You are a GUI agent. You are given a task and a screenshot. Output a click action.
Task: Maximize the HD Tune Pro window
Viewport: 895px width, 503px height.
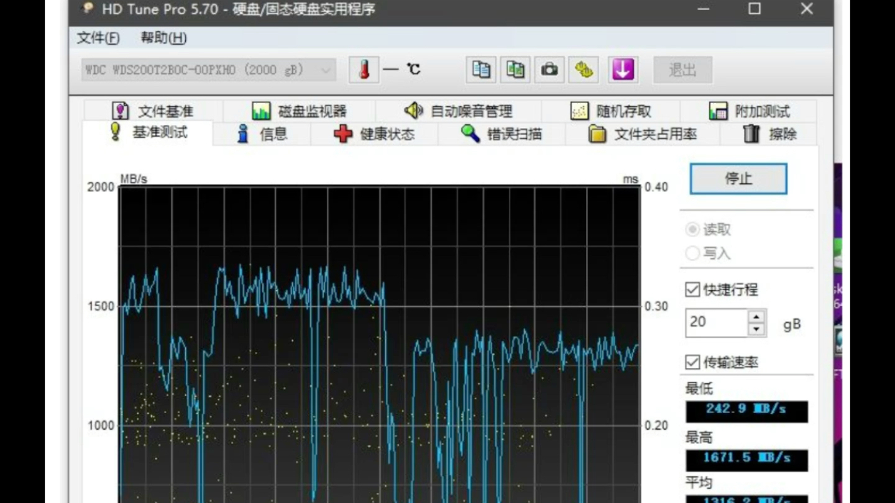pyautogui.click(x=755, y=9)
